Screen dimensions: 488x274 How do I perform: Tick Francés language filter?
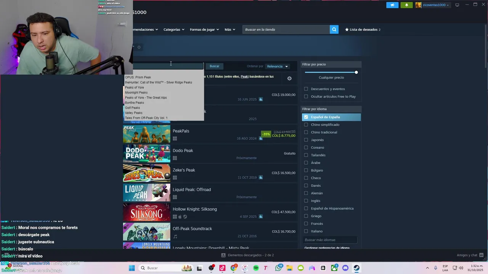pos(306,223)
